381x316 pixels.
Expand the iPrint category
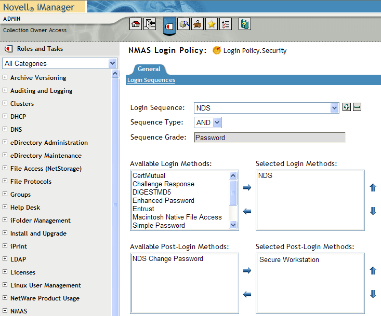click(5, 245)
